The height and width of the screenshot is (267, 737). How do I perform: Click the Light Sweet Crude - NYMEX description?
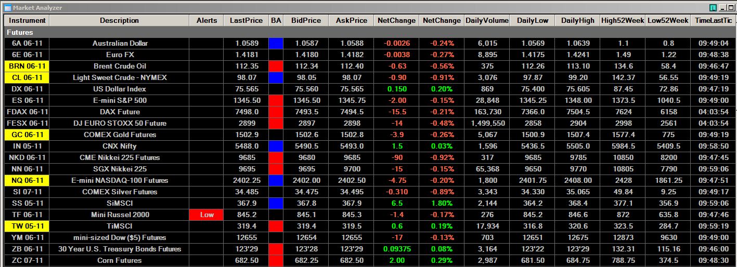[x=120, y=77]
